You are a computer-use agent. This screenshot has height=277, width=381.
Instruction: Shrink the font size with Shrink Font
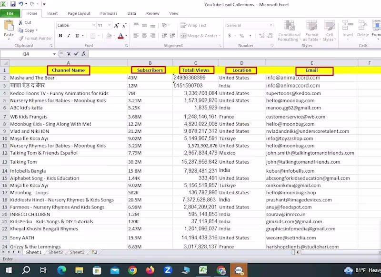[124, 26]
